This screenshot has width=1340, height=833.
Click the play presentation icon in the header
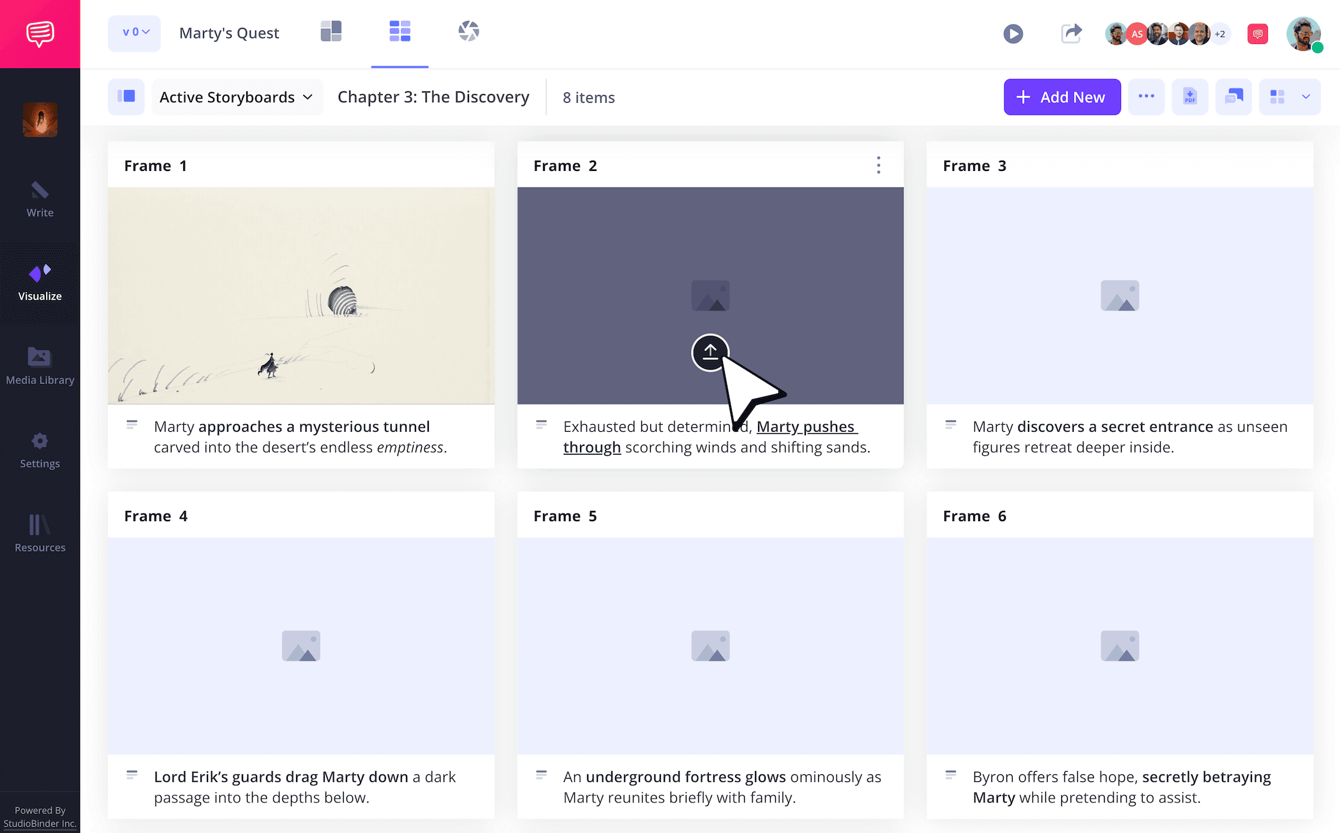(x=1013, y=33)
